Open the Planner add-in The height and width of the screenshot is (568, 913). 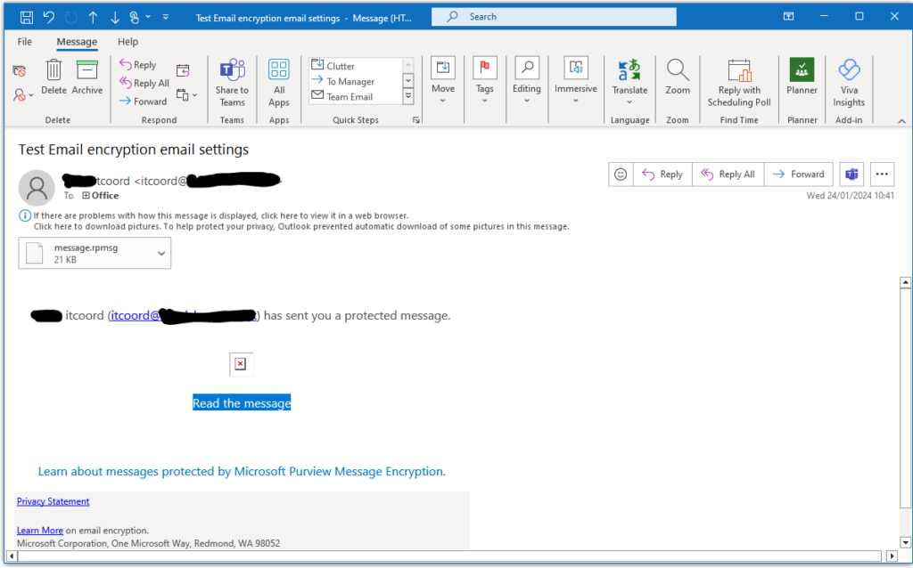[802, 77]
